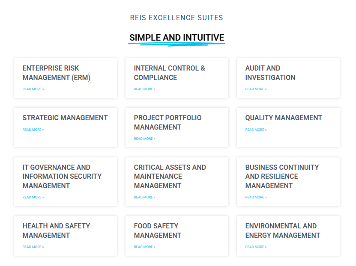Click the Audit and Investigation heading
Screen dimensions: 356x266
[270, 73]
